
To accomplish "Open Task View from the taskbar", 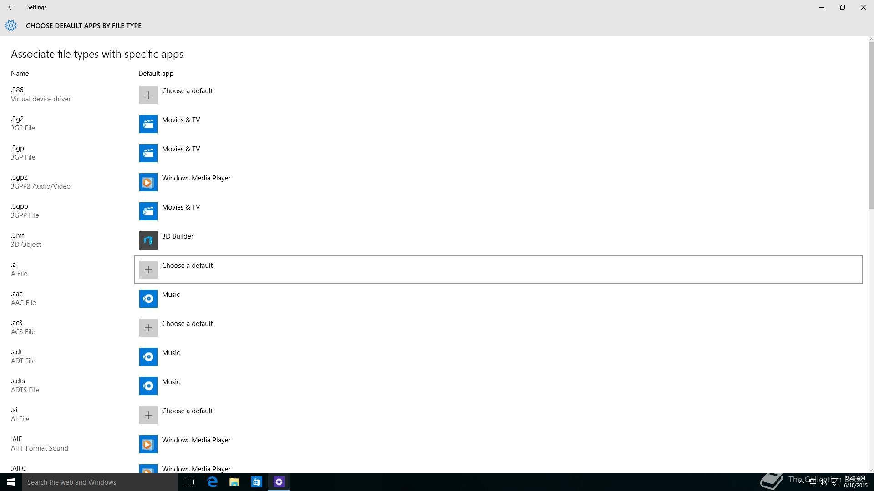I will tap(189, 482).
